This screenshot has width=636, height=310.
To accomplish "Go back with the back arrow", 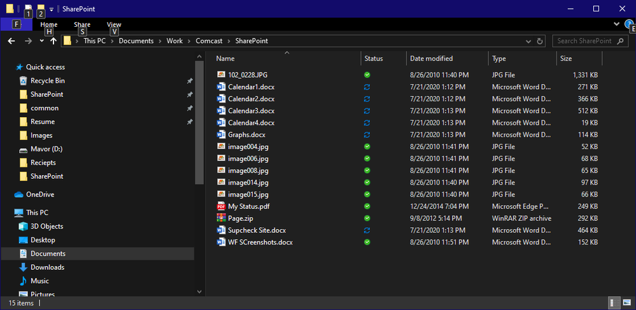I will pyautogui.click(x=11, y=41).
